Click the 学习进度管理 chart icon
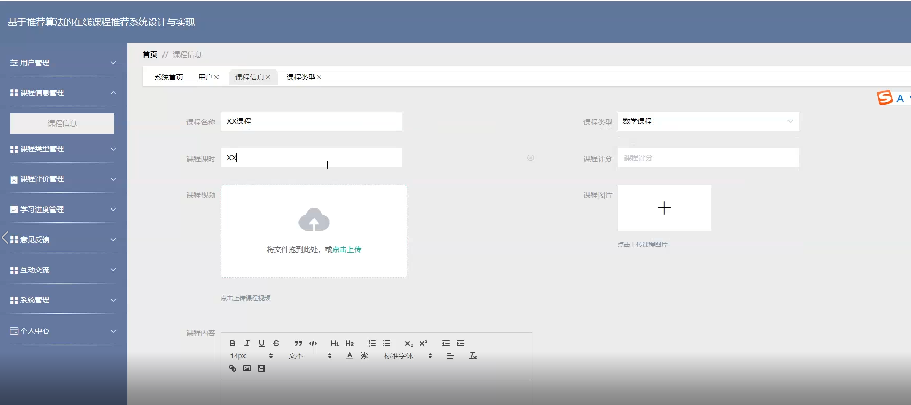Viewport: 911px width, 405px height. pos(14,210)
